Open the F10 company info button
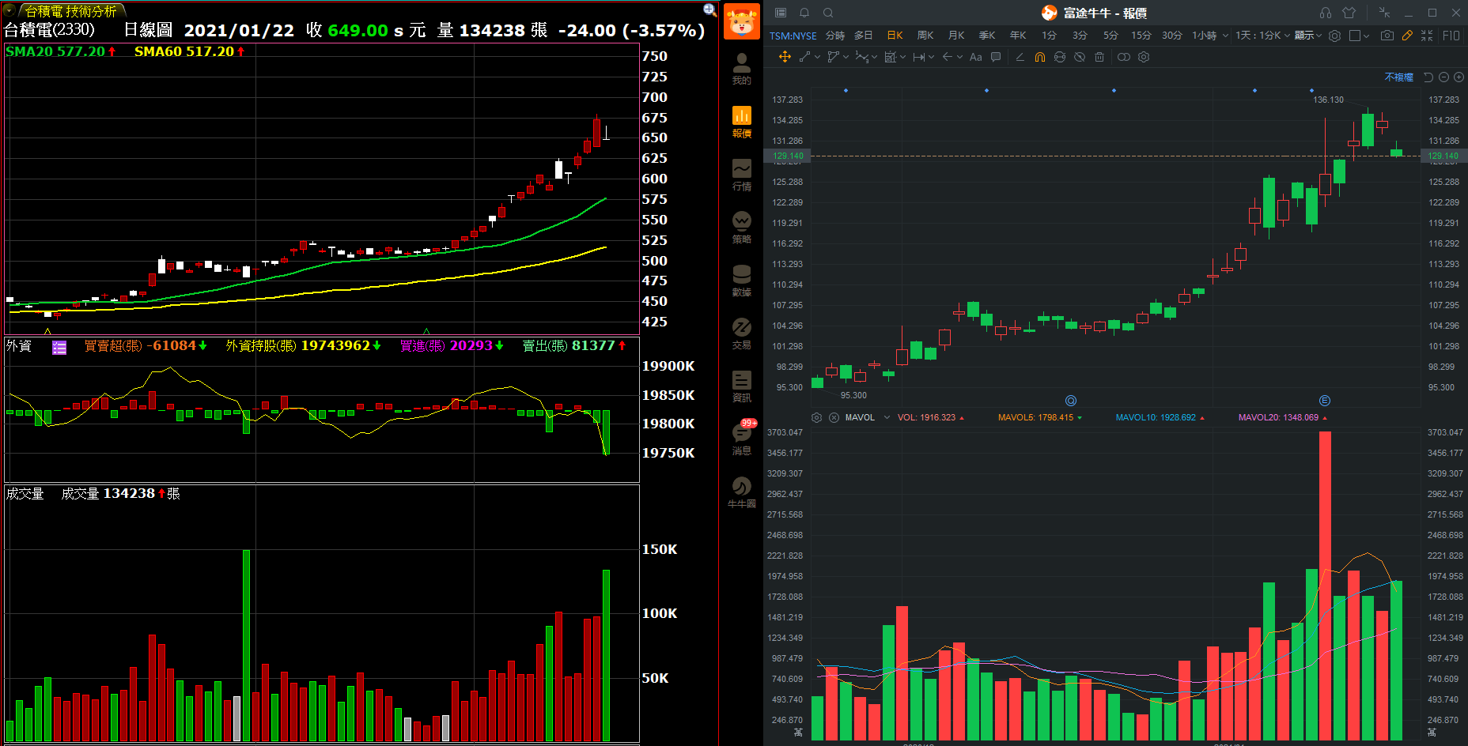The image size is (1468, 746). coord(1451,36)
